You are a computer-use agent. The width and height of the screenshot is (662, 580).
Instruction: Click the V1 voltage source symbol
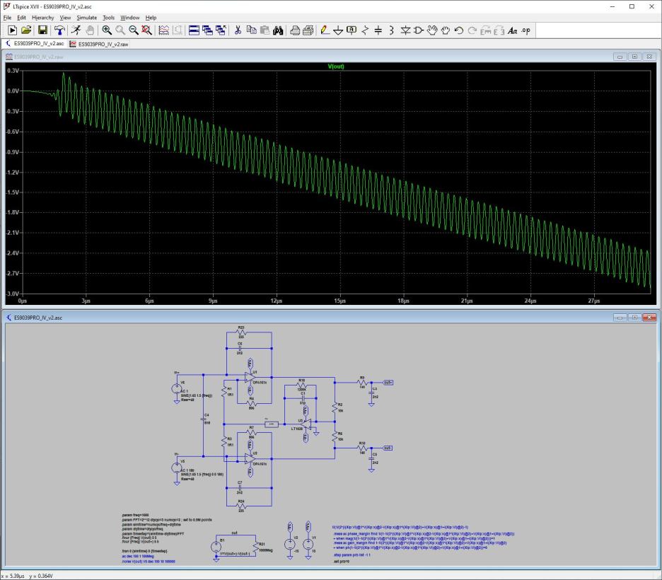[308, 544]
